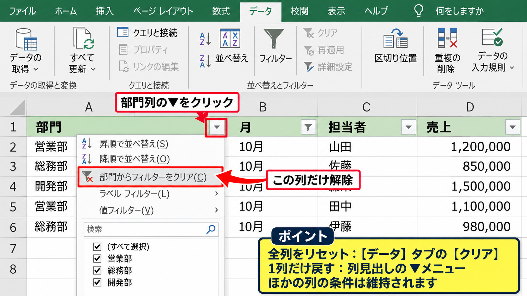The image size is (527, 296).
Task: Click the すべて更新 refresh icon
Action: pyautogui.click(x=84, y=38)
